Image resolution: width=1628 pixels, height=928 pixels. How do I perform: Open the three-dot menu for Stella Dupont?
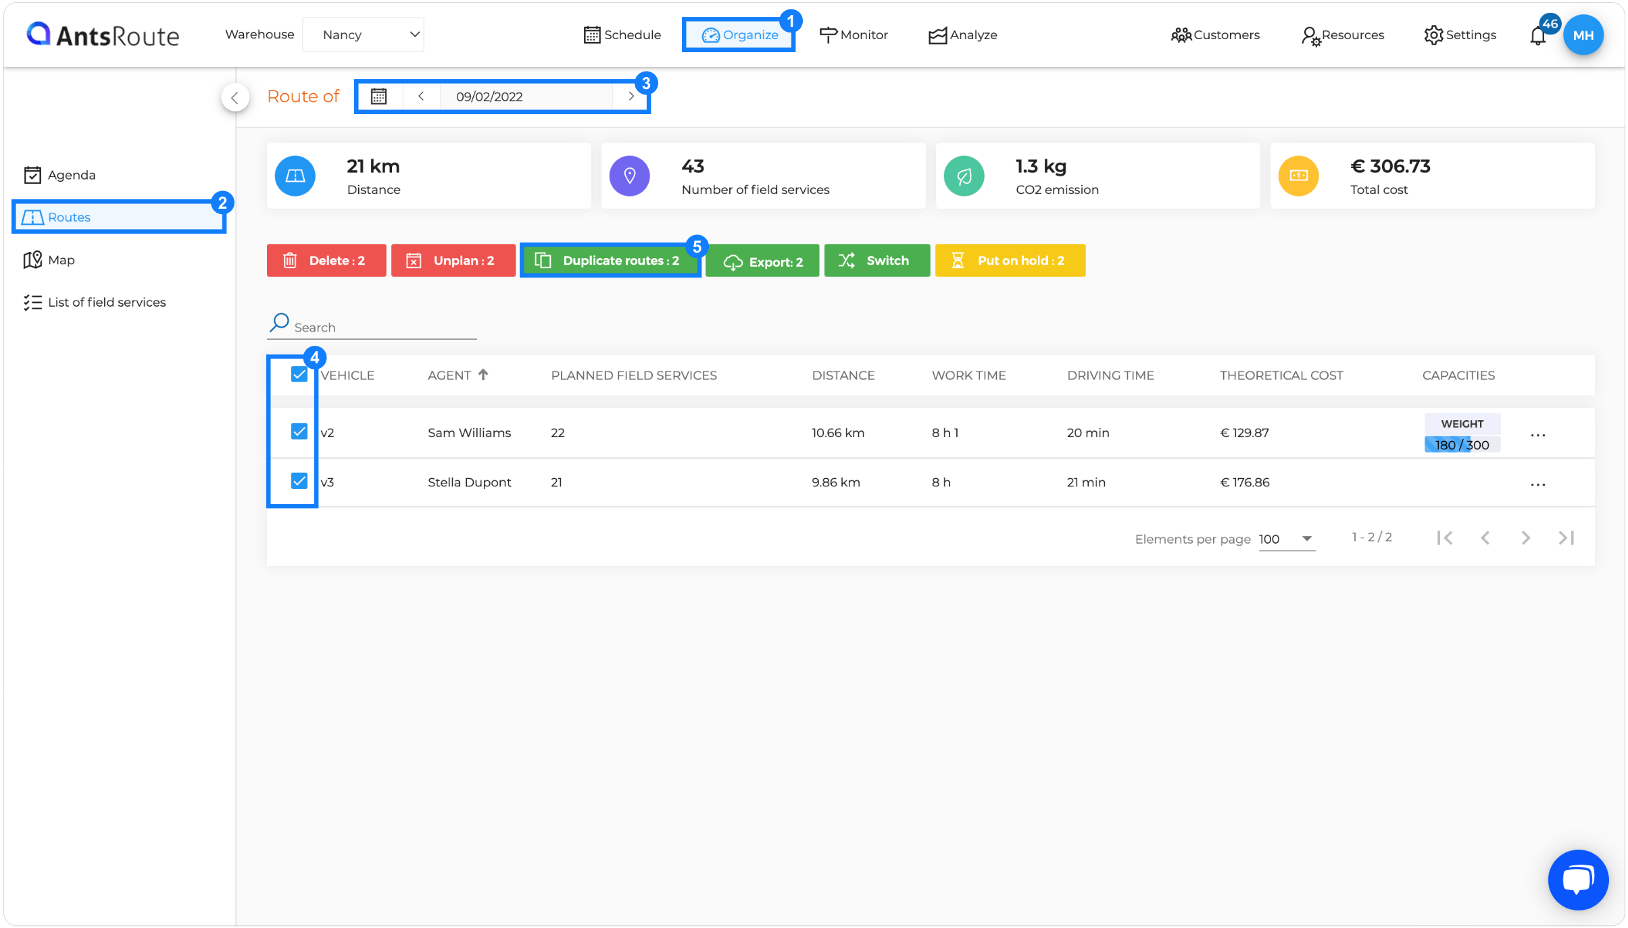tap(1538, 484)
